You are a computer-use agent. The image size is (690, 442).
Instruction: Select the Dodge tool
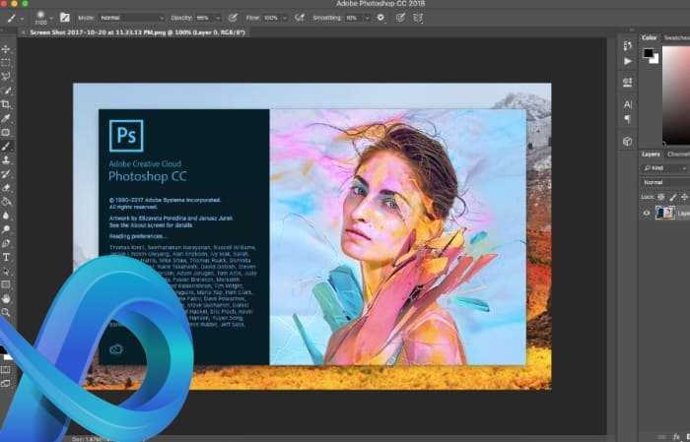click(6, 229)
